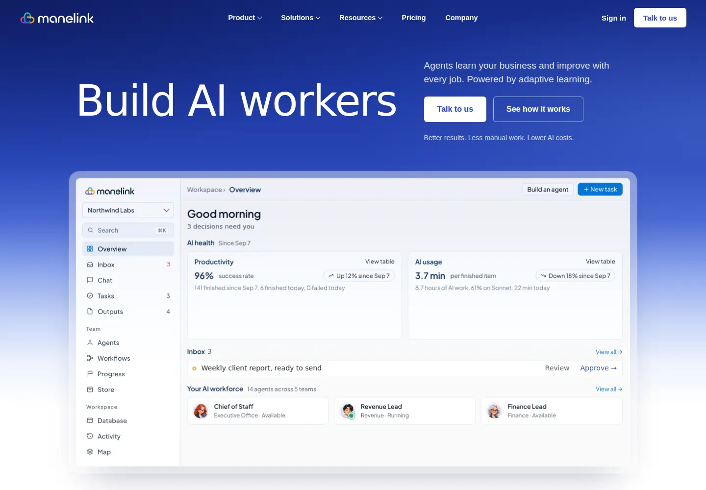Click the hero Talk to us button
The width and height of the screenshot is (706, 490).
[x=455, y=109]
